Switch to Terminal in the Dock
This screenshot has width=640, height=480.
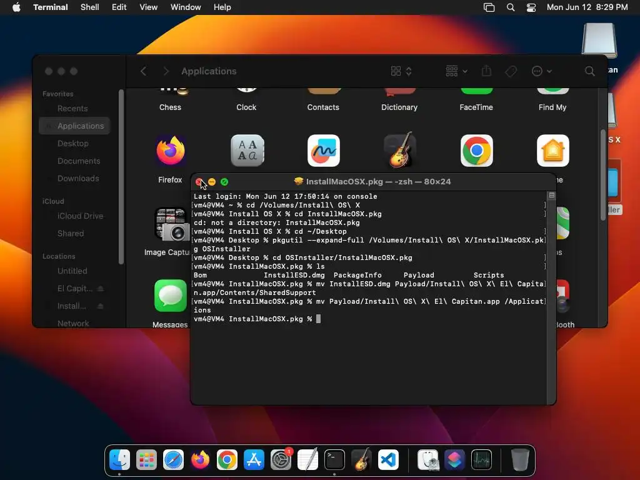(335, 459)
